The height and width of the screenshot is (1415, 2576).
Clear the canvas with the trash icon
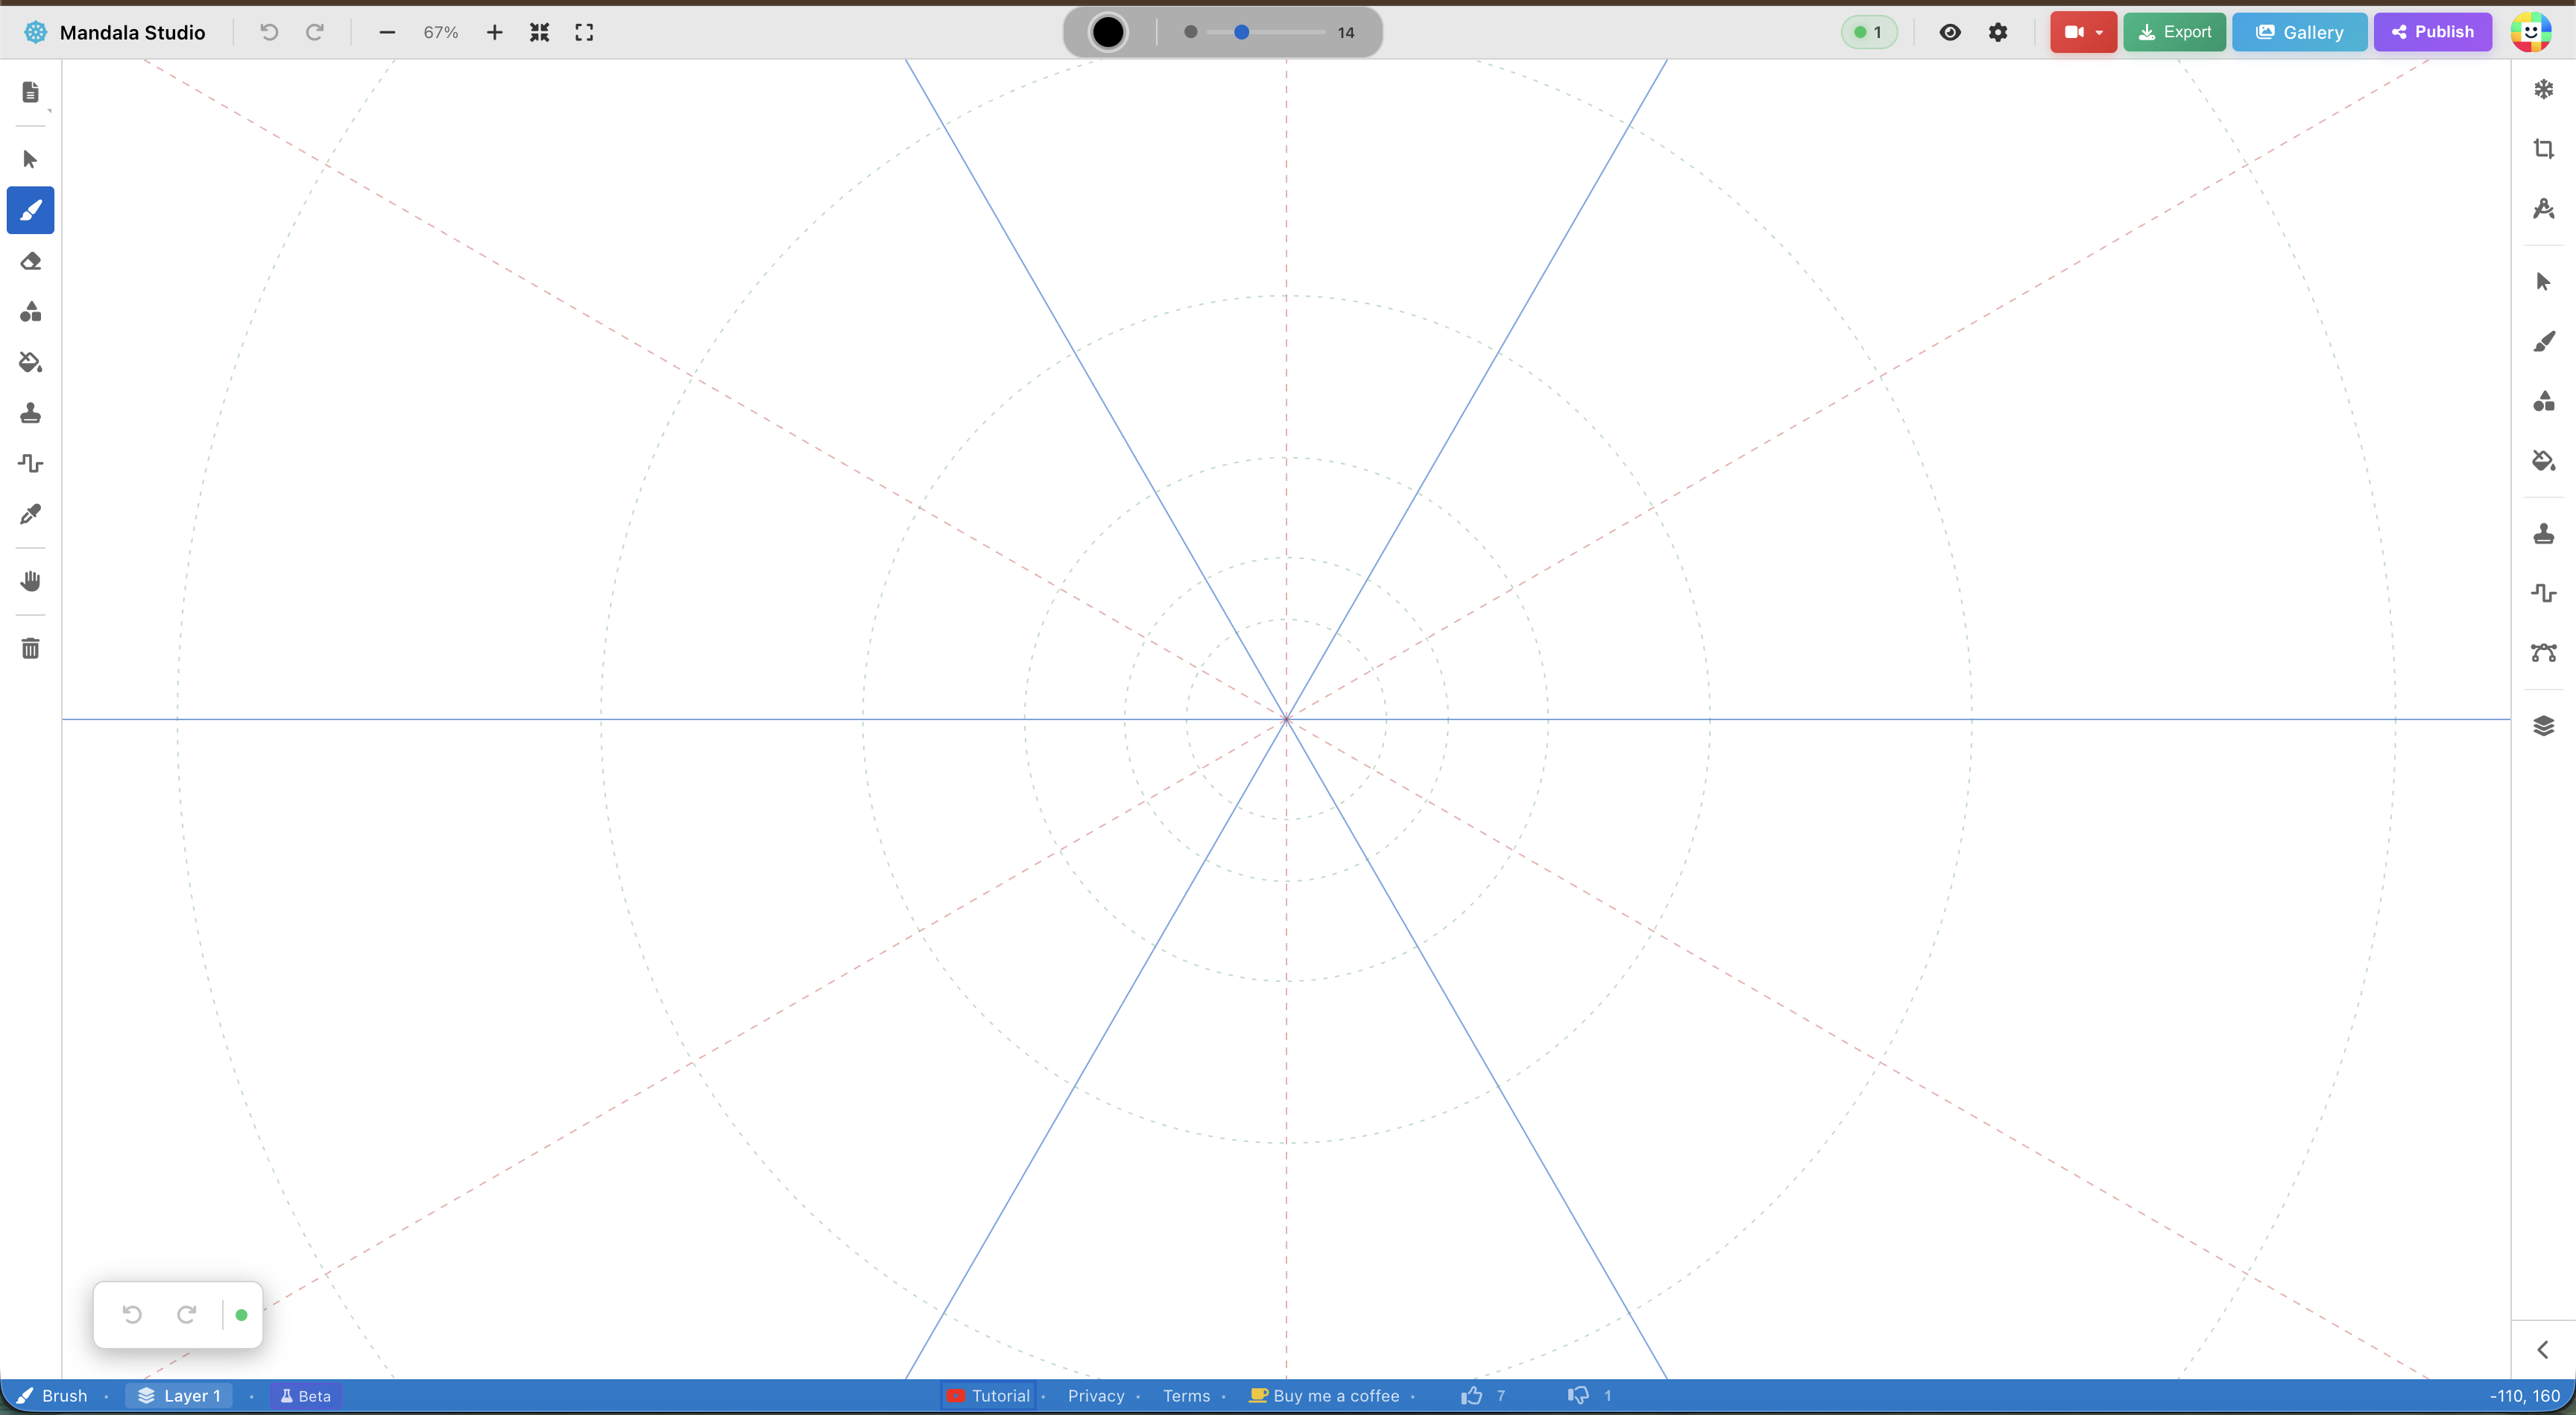[x=30, y=648]
